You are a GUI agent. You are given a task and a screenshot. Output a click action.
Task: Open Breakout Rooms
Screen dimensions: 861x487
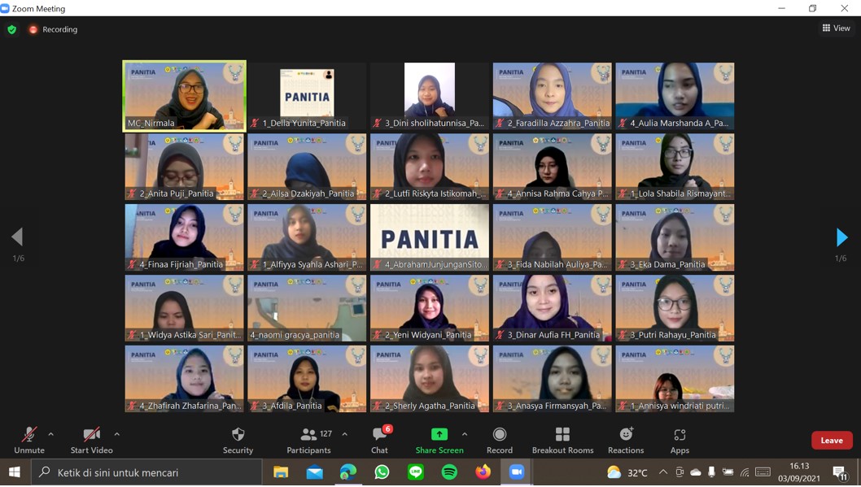pyautogui.click(x=563, y=435)
